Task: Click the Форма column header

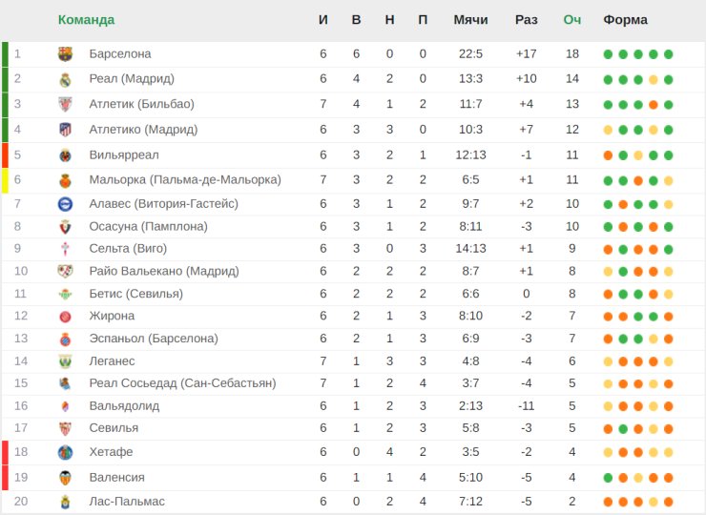Action: 626,20
